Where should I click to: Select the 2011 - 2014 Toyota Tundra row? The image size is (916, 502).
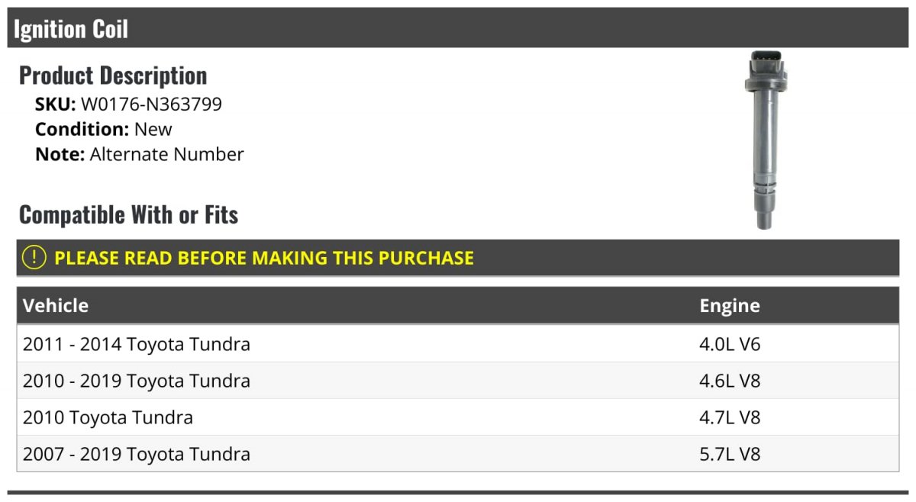[x=137, y=344]
